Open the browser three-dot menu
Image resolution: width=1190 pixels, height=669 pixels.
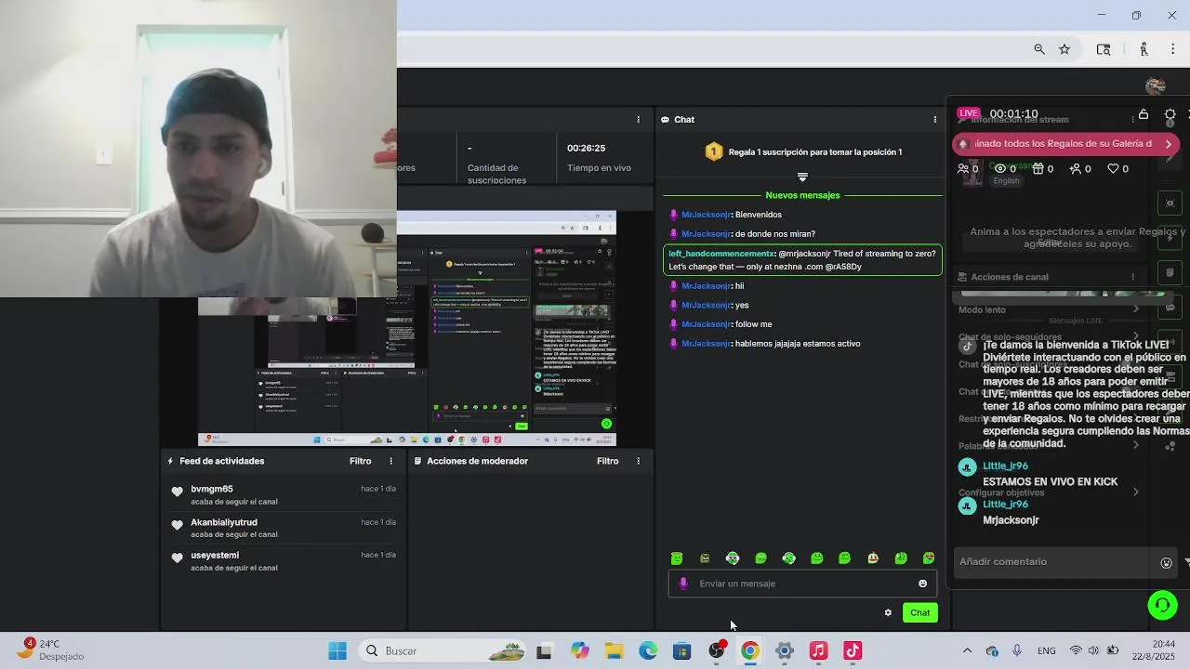coord(1173,49)
